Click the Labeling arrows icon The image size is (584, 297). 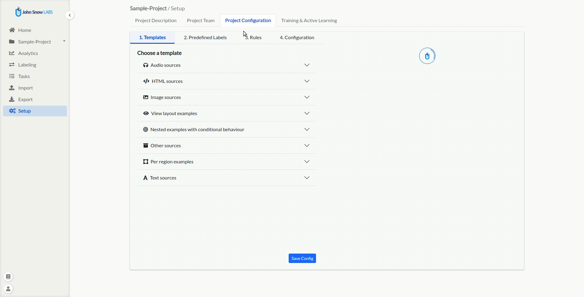12,65
